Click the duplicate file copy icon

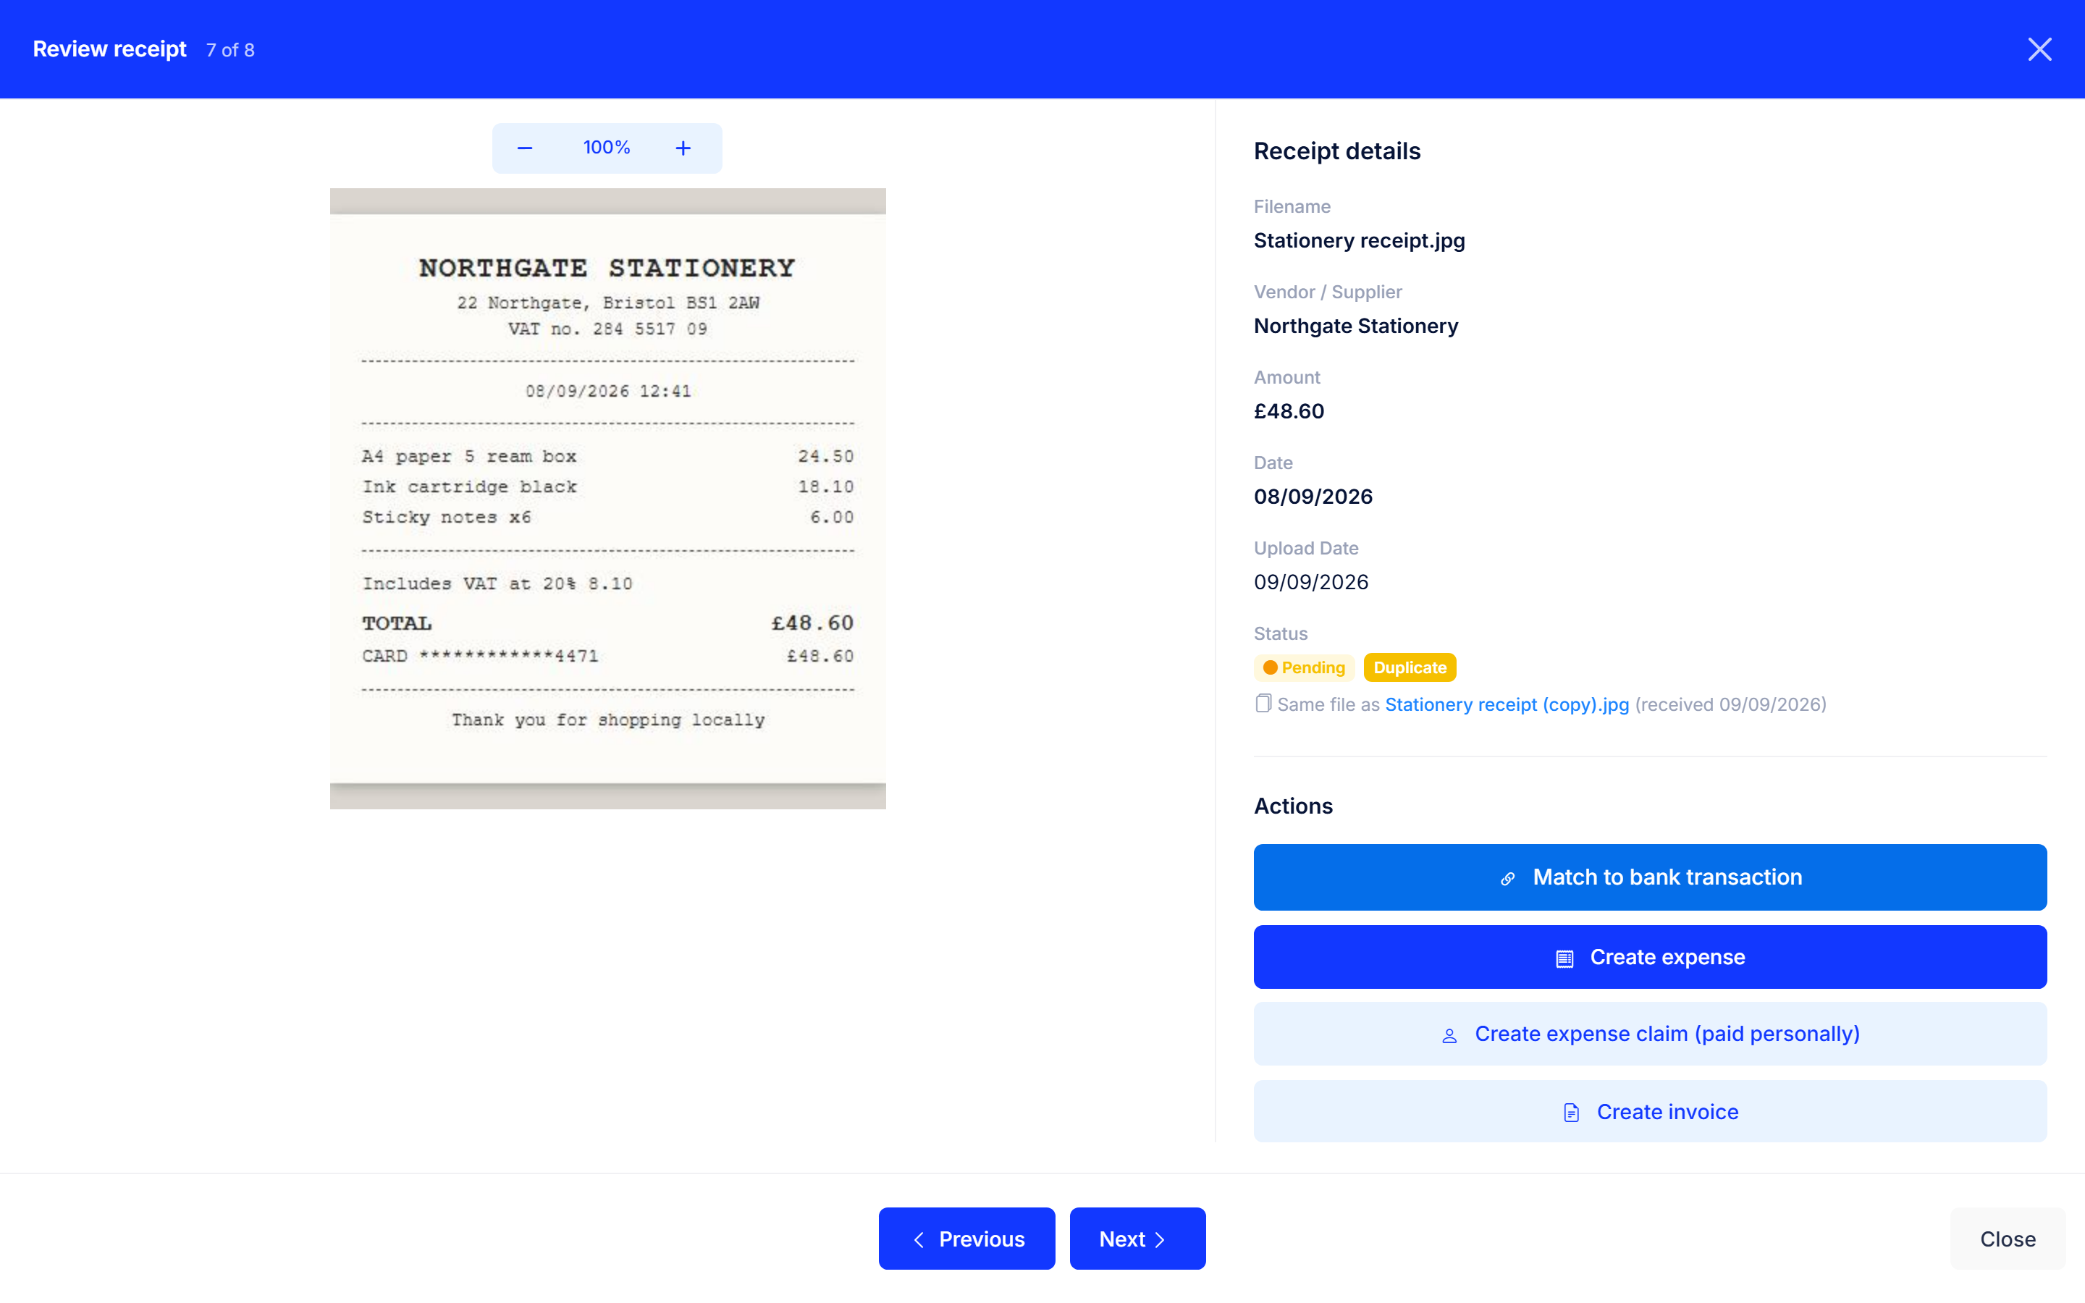tap(1263, 703)
